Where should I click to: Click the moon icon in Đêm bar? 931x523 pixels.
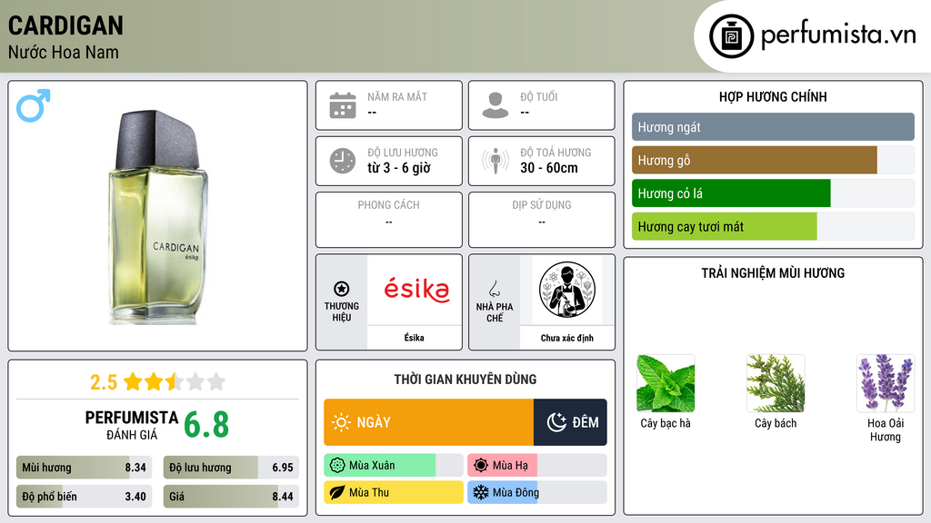point(556,422)
